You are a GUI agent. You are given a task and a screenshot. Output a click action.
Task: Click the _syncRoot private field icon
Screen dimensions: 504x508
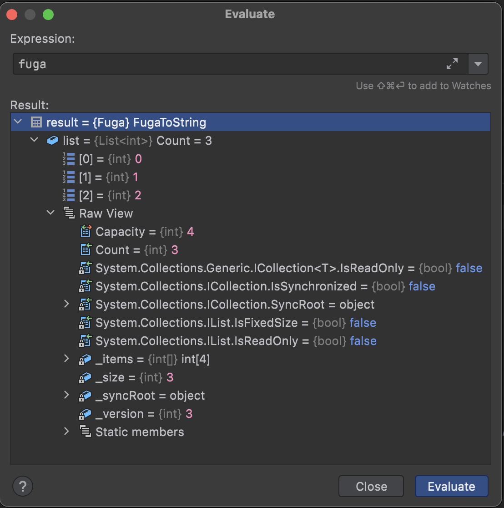point(86,395)
